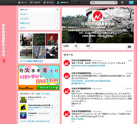Open T-KAWATE profile avatar
The image size is (137, 124).
(x=23, y=115)
